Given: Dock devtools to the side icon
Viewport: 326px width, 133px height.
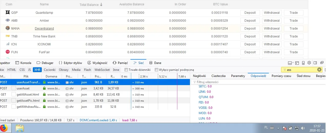Looking at the screenshot, I should click(x=315, y=63).
